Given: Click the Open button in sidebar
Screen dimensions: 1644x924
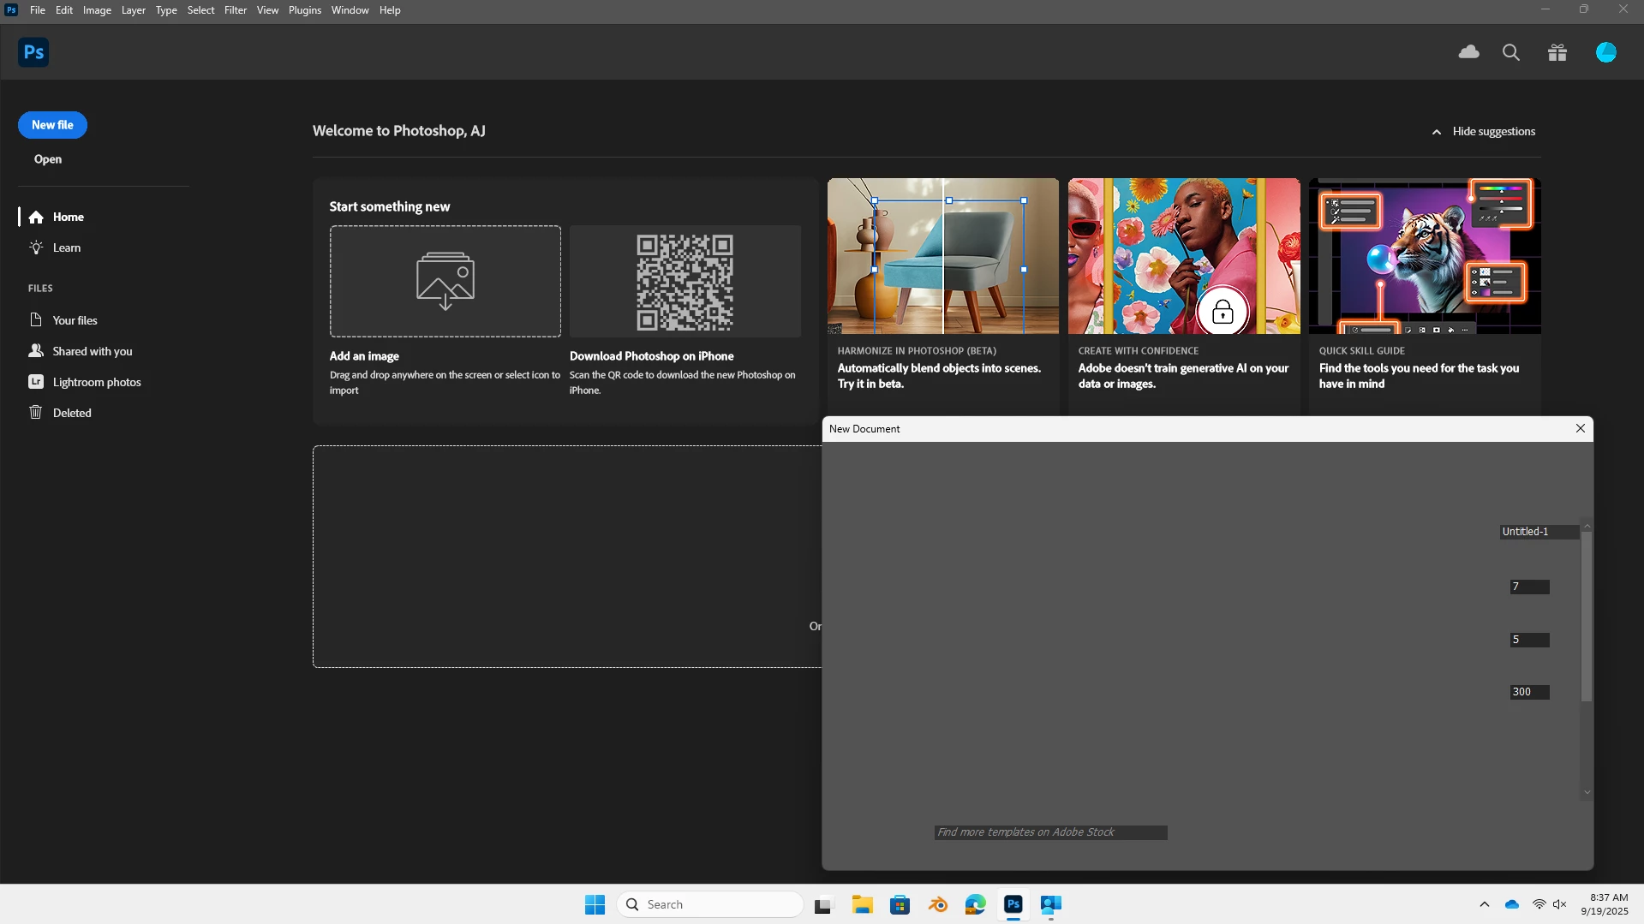Looking at the screenshot, I should pyautogui.click(x=48, y=159).
